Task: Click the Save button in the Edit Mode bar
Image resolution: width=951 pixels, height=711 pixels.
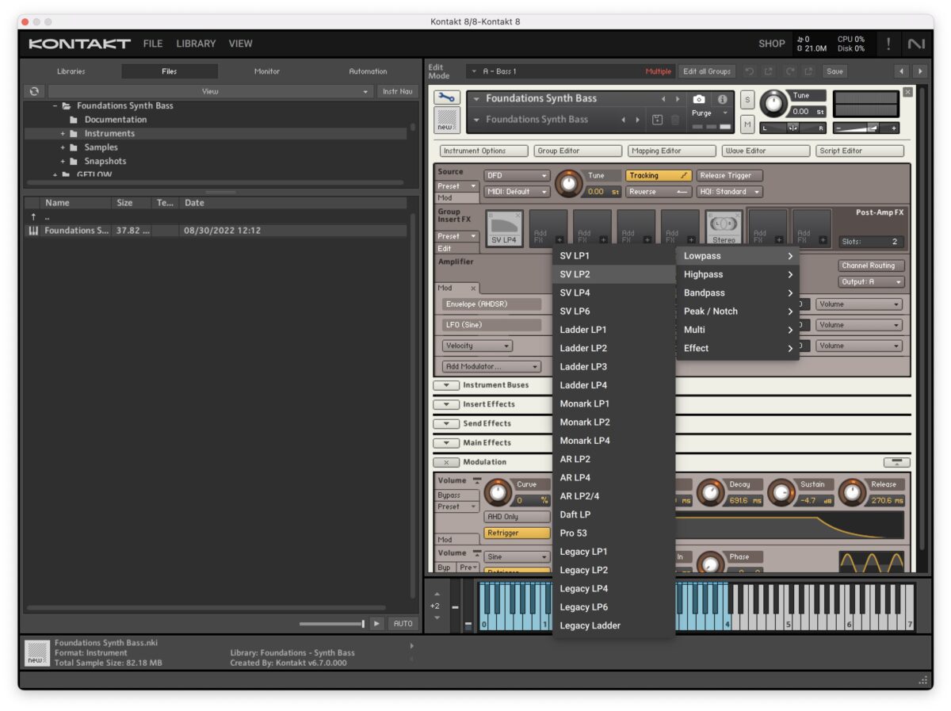Action: coord(835,71)
